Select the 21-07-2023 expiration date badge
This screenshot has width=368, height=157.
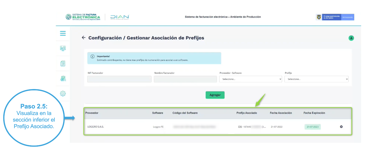tap(312, 127)
